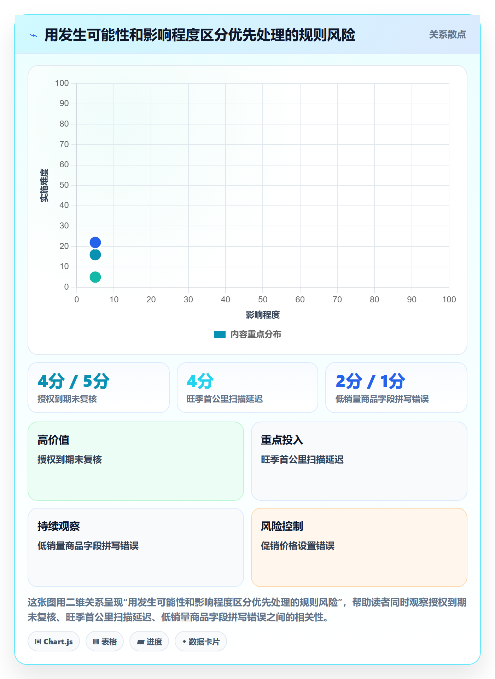Click the 实施难度 y-axis title
495x679 pixels.
coord(44,185)
